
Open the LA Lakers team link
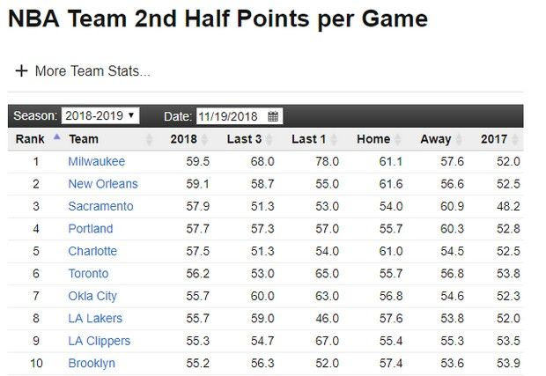click(95, 319)
